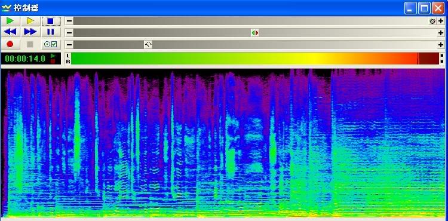Increase volume with the top plus button
448x221 pixels.
coord(441,21)
